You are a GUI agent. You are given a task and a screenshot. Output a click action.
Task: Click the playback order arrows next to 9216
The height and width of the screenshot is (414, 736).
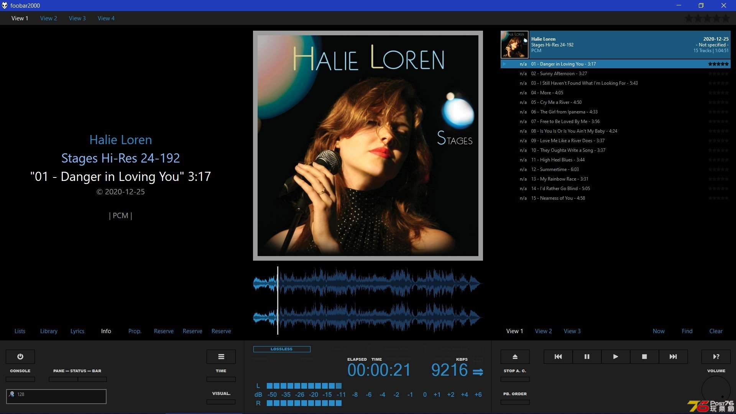coord(478,372)
